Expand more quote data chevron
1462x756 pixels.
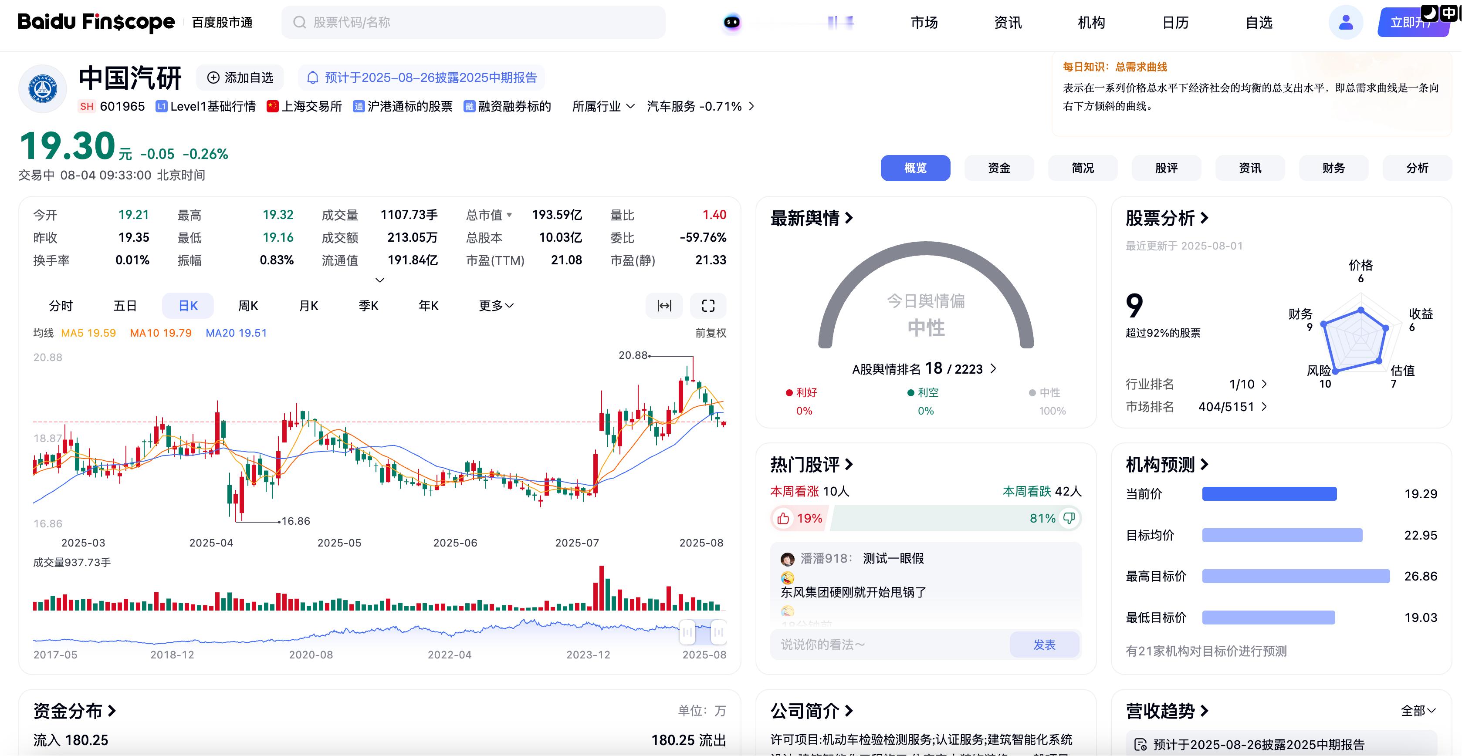pos(380,280)
